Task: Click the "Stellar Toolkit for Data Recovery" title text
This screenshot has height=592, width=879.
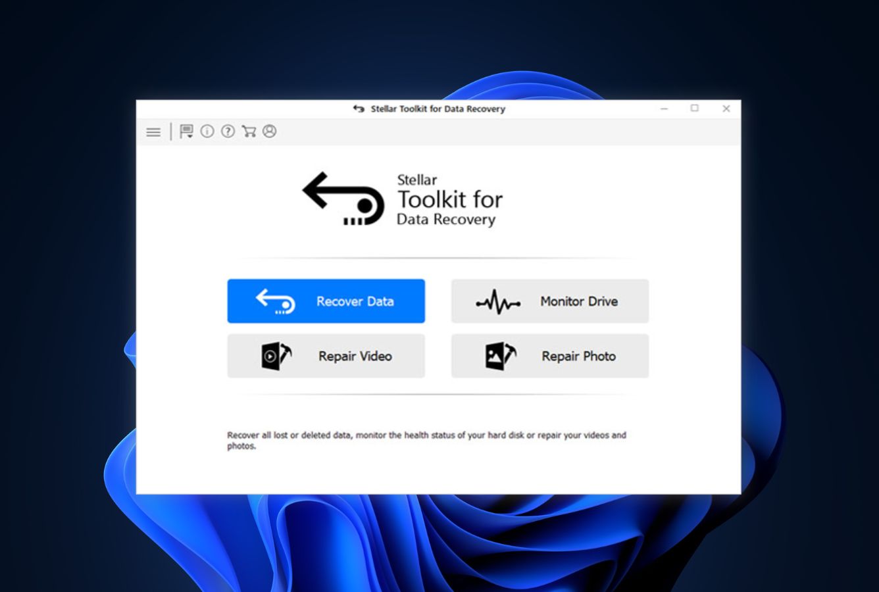Action: 438,109
